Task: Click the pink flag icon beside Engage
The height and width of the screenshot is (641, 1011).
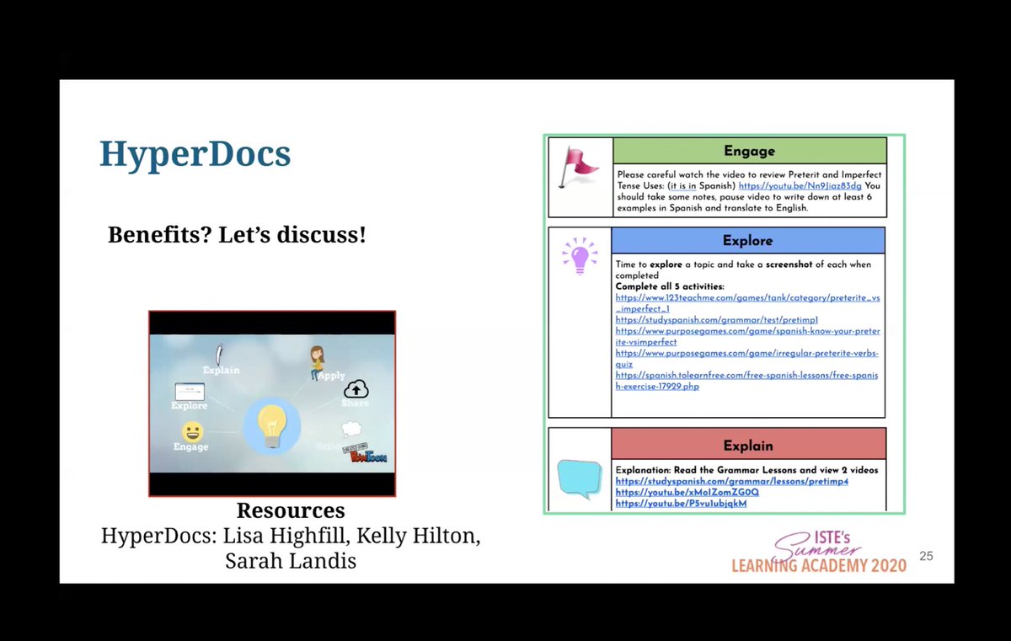Action: (x=580, y=168)
